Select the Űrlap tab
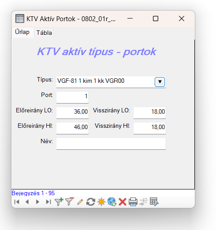 click(22, 32)
